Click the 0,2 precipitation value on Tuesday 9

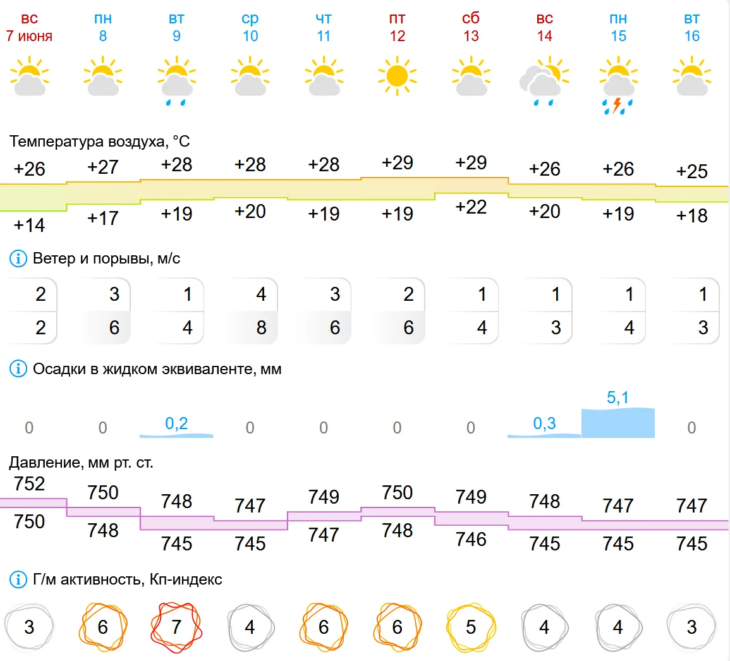pos(176,423)
